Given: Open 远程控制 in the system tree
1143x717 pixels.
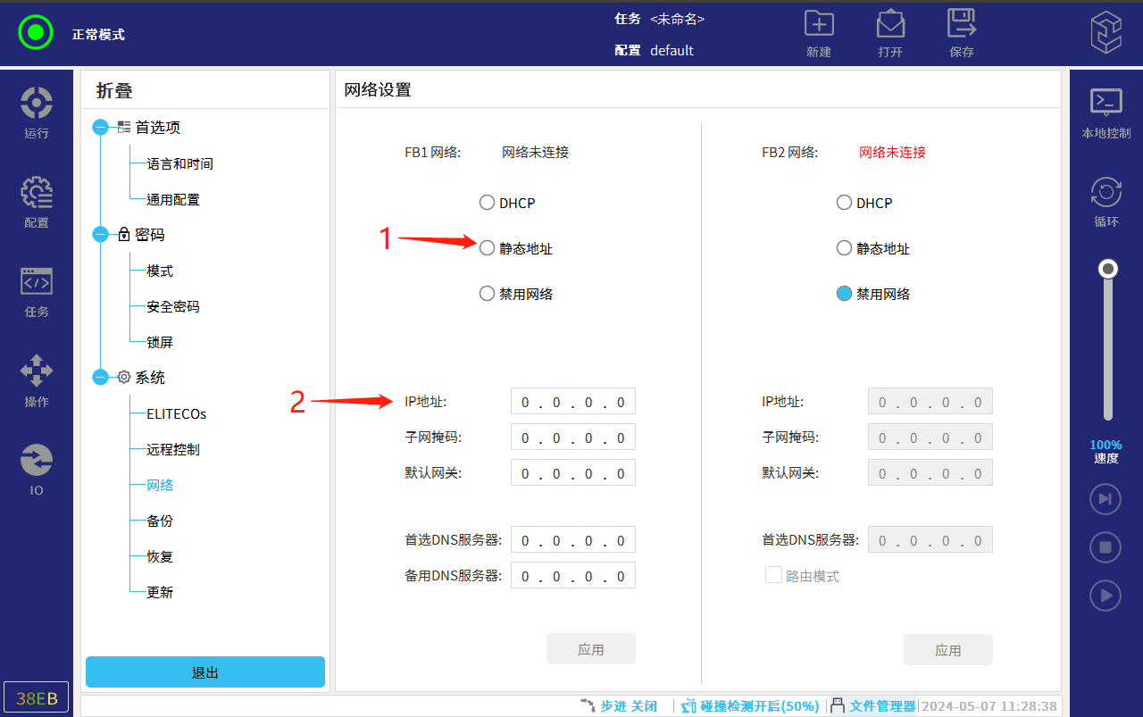Looking at the screenshot, I should coord(173,449).
